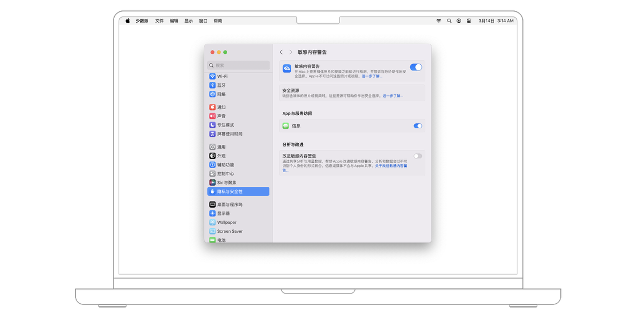Select 辅助功能 label in sidebar
Screen dimensions: 636x318
225,165
